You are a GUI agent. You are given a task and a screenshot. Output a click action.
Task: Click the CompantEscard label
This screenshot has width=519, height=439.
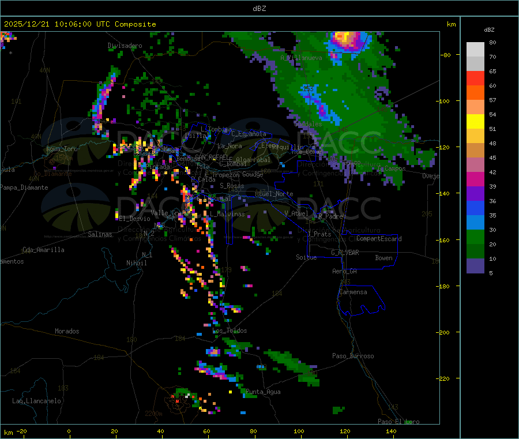[x=379, y=239]
